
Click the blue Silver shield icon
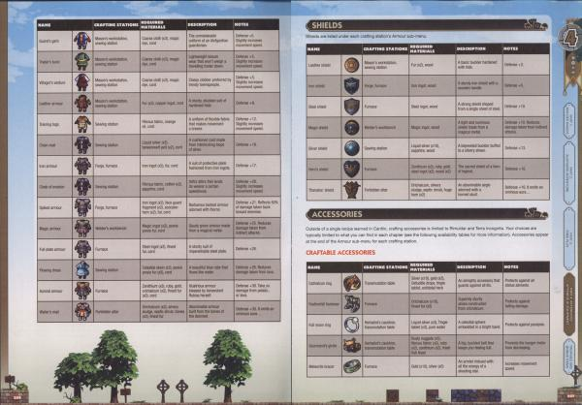351,148
